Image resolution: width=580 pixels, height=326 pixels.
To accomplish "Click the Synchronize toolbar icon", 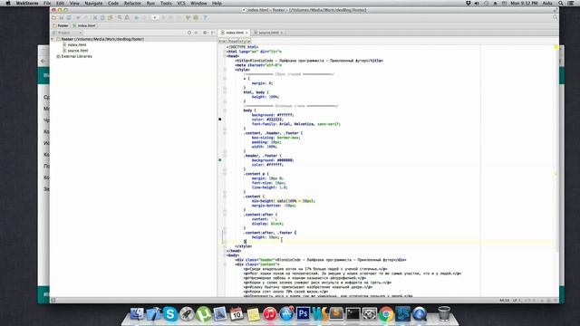I will tap(69, 17).
